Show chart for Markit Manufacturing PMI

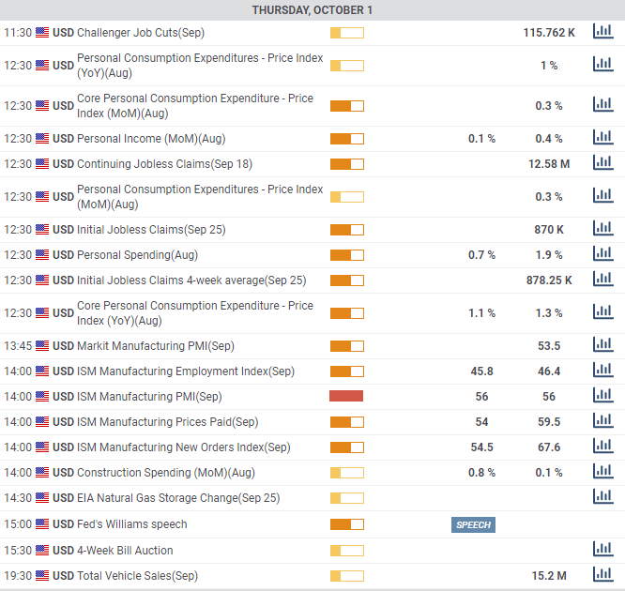[x=602, y=345]
